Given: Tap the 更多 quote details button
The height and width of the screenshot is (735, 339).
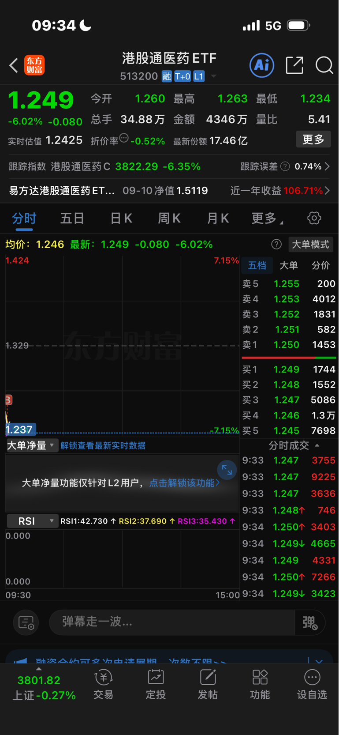Looking at the screenshot, I should pyautogui.click(x=313, y=139).
